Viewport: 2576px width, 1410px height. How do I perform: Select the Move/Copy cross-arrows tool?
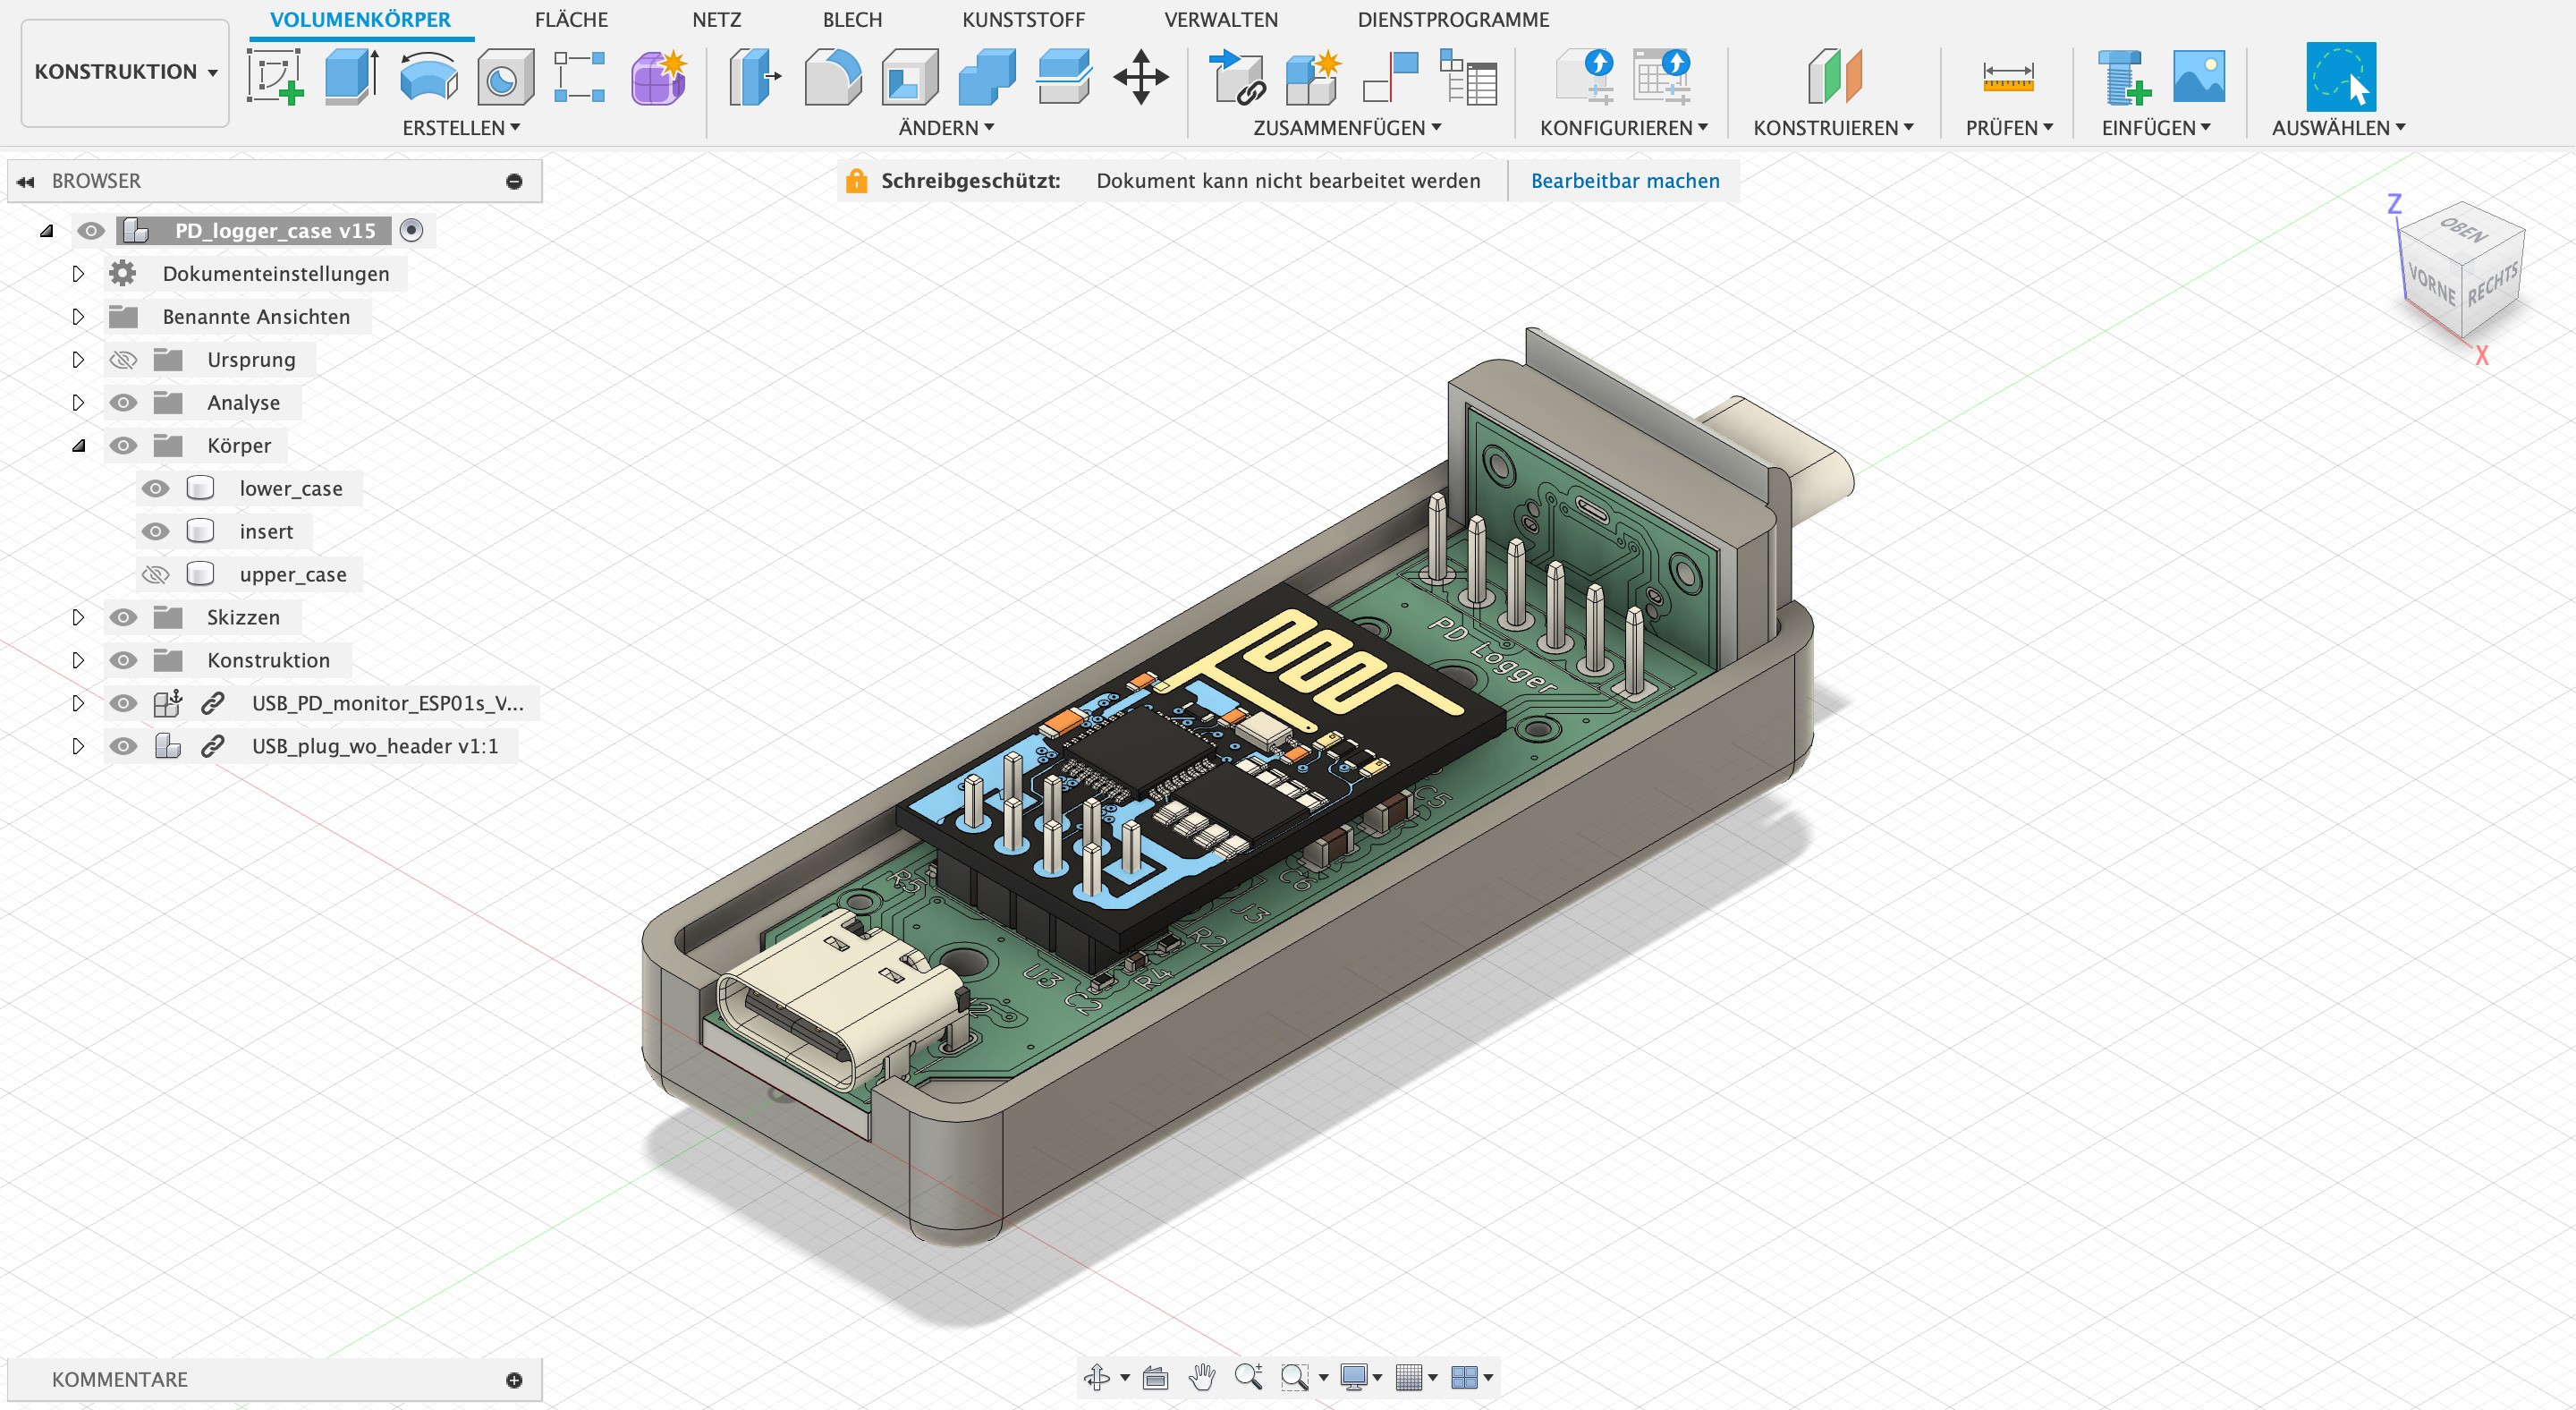[1140, 76]
